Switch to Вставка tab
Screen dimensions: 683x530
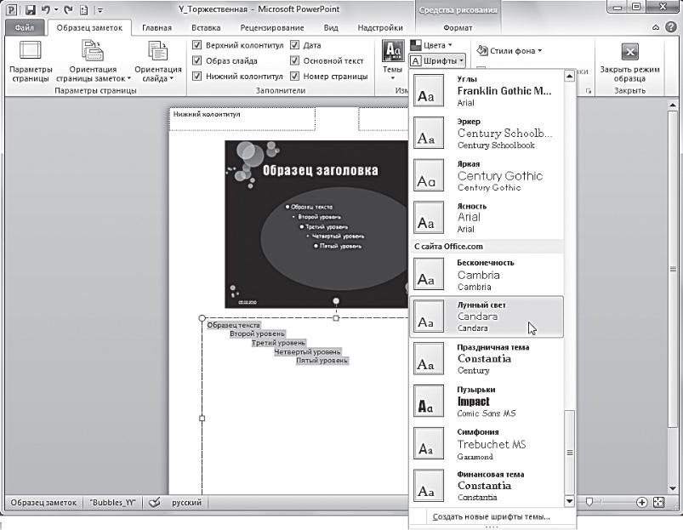click(x=206, y=27)
